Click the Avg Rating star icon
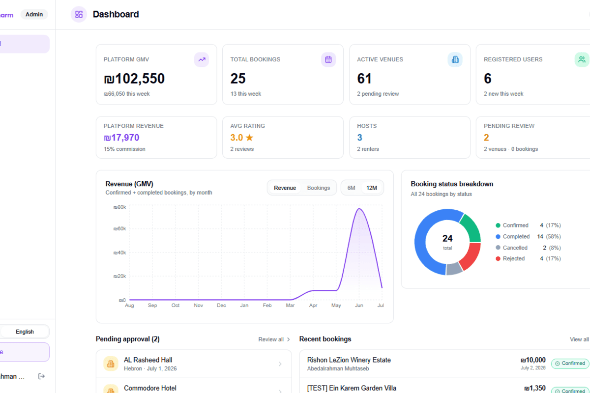Image resolution: width=590 pixels, height=393 pixels. [249, 138]
